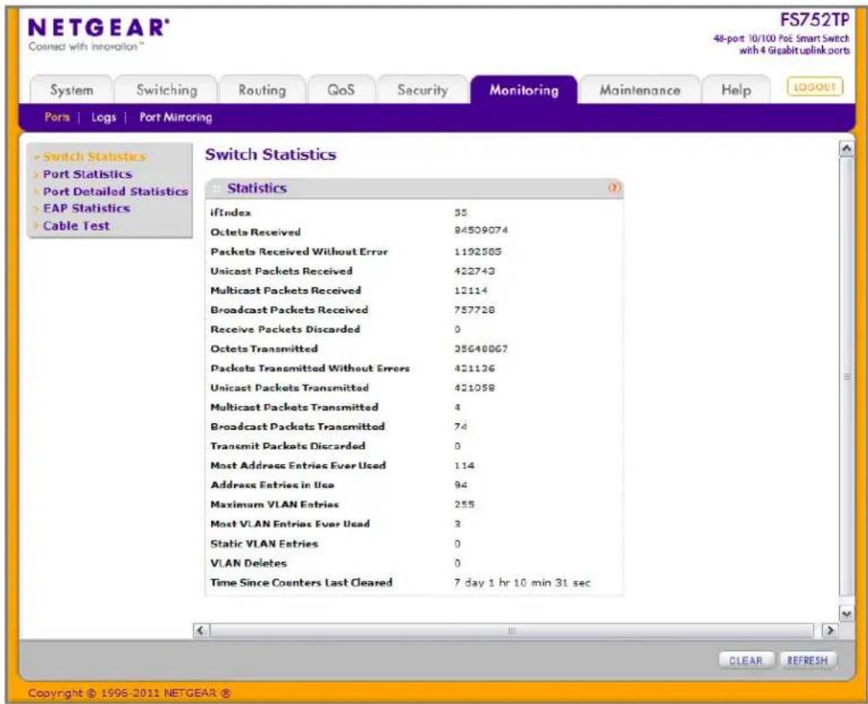
Task: Click the horizontal scrollbar left arrow
Action: [x=200, y=630]
